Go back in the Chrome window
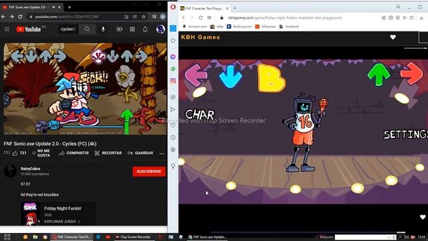The width and height of the screenshot is (428, 241). [x=3, y=17]
